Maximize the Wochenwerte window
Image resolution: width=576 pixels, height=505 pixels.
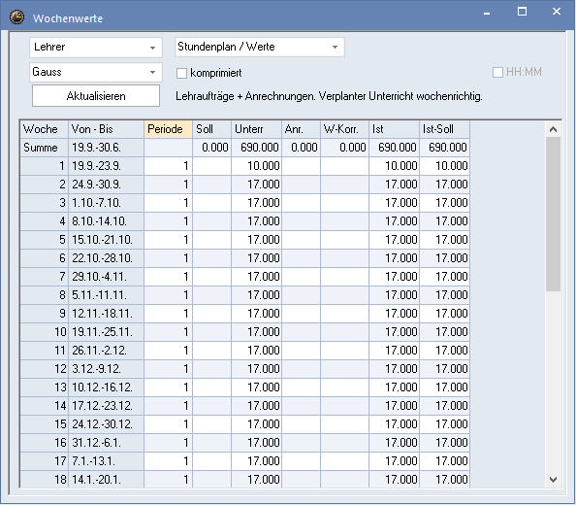pyautogui.click(x=522, y=12)
